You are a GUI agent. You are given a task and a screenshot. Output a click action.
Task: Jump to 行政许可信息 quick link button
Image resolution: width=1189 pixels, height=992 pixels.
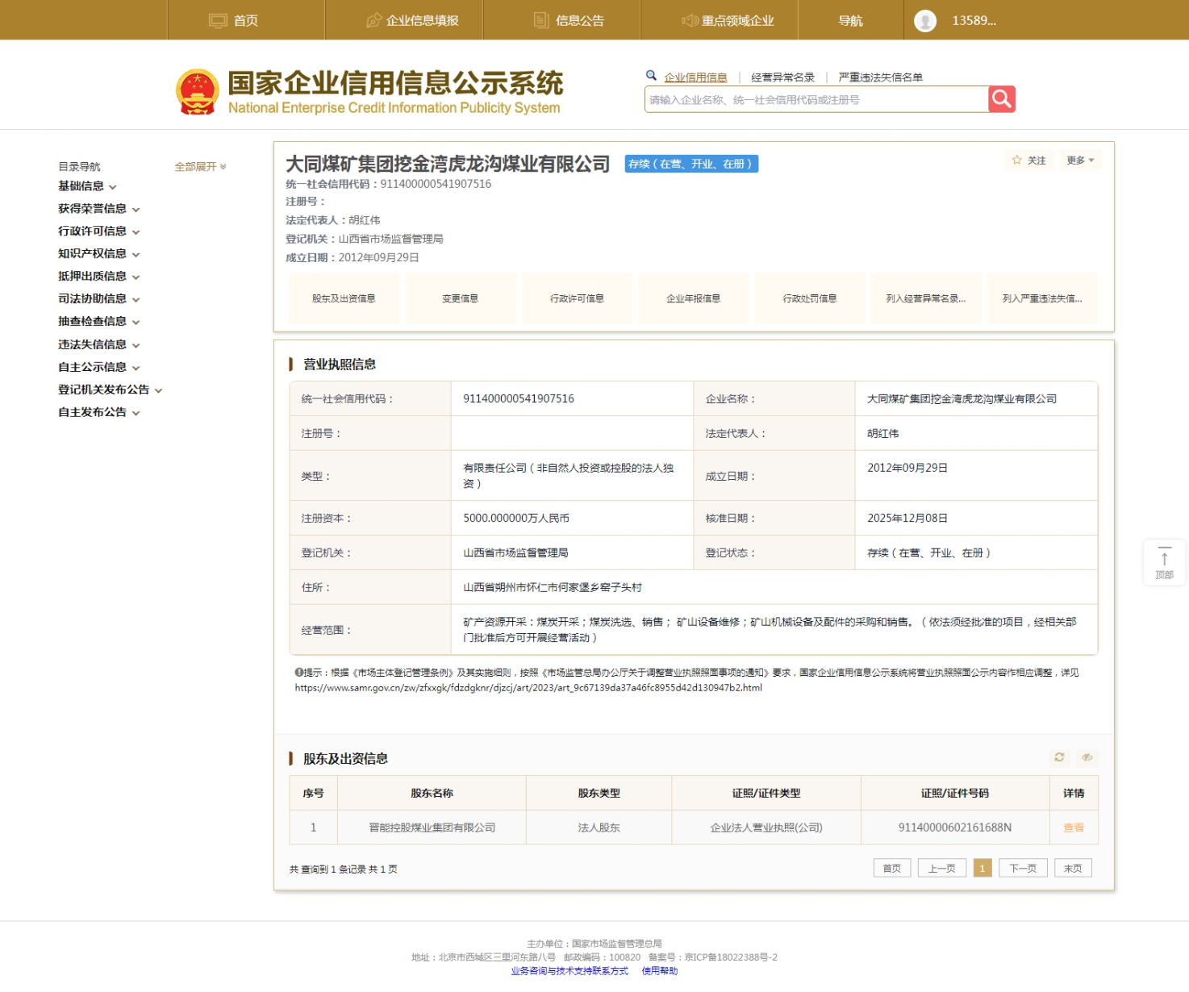pos(577,298)
